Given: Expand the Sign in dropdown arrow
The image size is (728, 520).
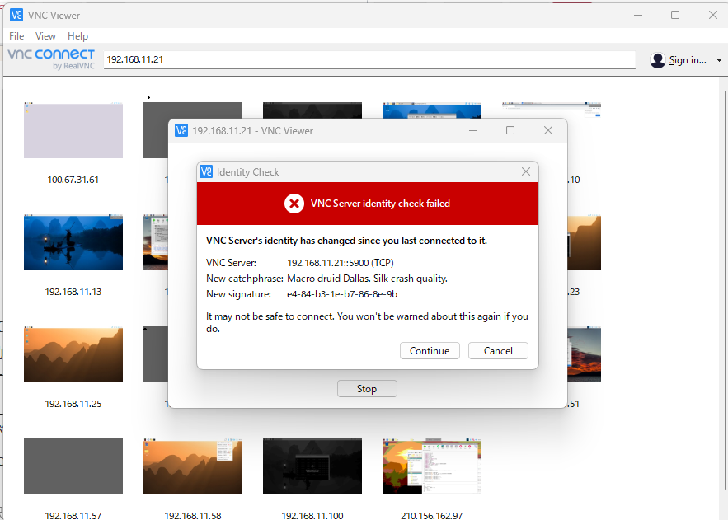Looking at the screenshot, I should [x=719, y=60].
